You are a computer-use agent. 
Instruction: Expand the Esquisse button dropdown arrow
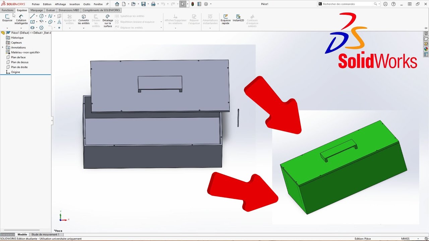click(x=7, y=28)
